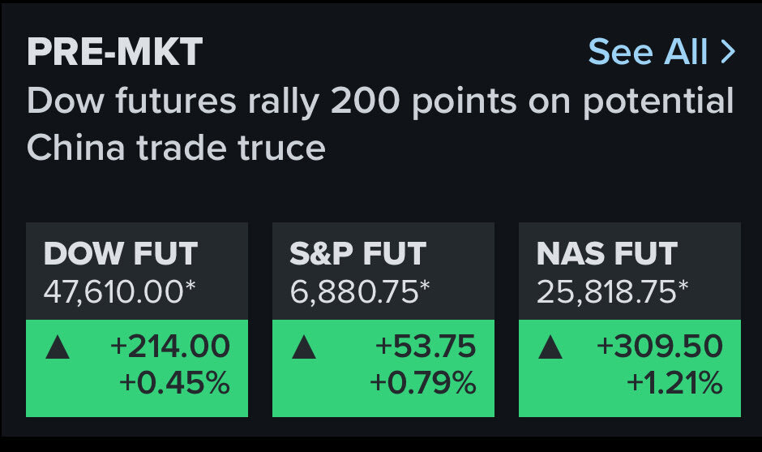Screen dimensions: 762x452
Task: Click the S&P FUT up-arrow triangle icon
Action: click(304, 348)
